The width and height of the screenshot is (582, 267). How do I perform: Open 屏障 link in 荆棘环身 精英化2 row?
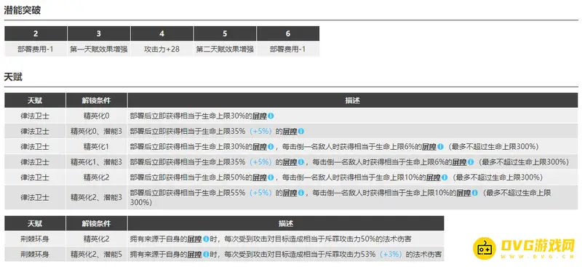[195, 239]
